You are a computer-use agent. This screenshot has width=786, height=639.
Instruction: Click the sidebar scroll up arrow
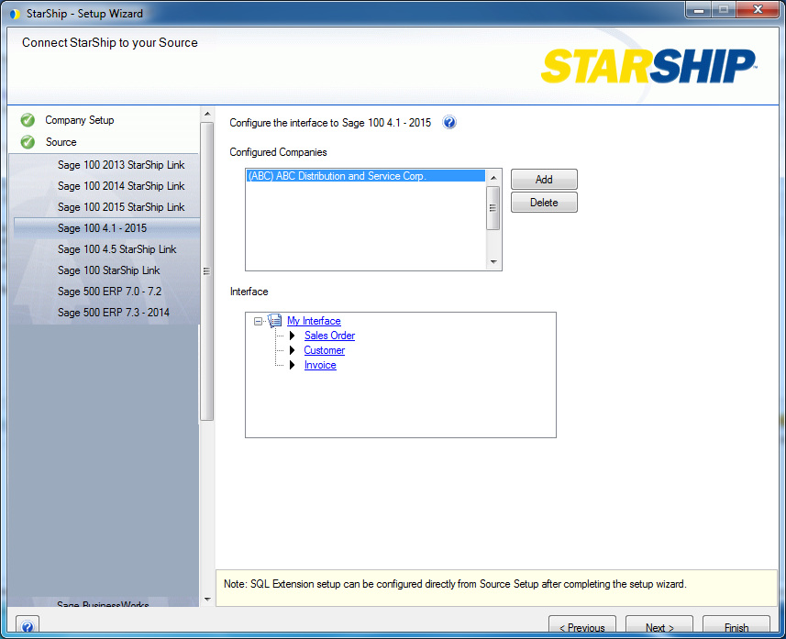(207, 115)
